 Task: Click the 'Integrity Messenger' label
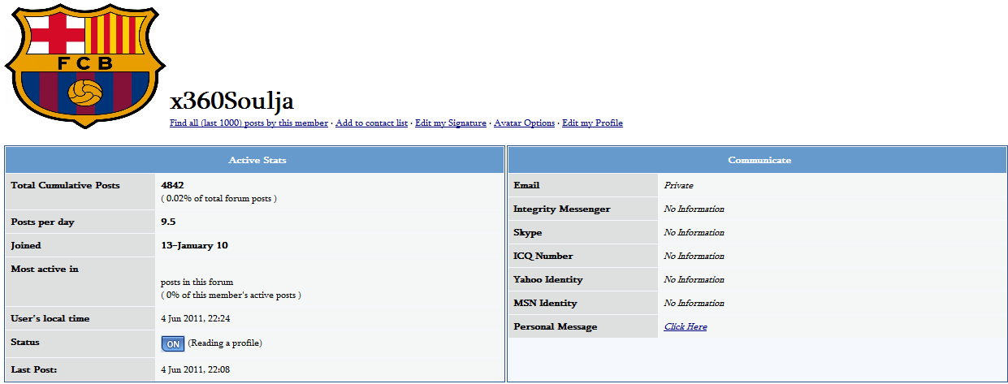click(x=561, y=209)
